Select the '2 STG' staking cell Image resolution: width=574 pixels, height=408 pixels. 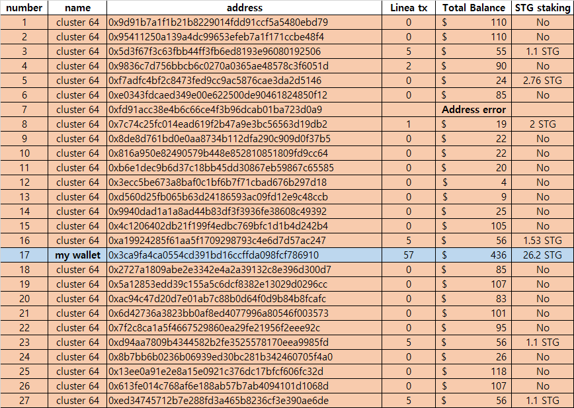(x=542, y=124)
